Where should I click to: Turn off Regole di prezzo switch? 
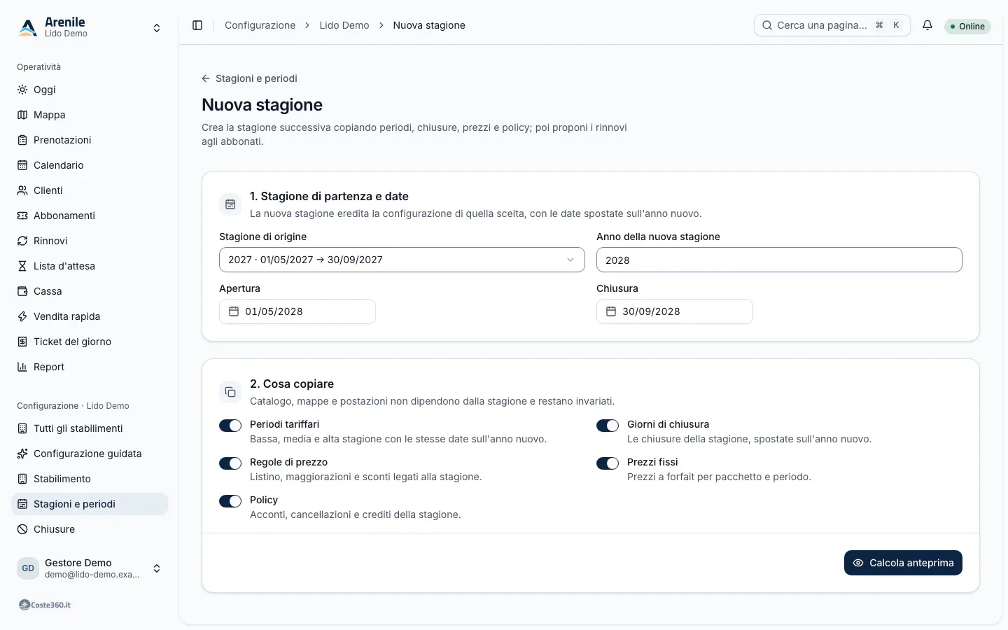230,463
